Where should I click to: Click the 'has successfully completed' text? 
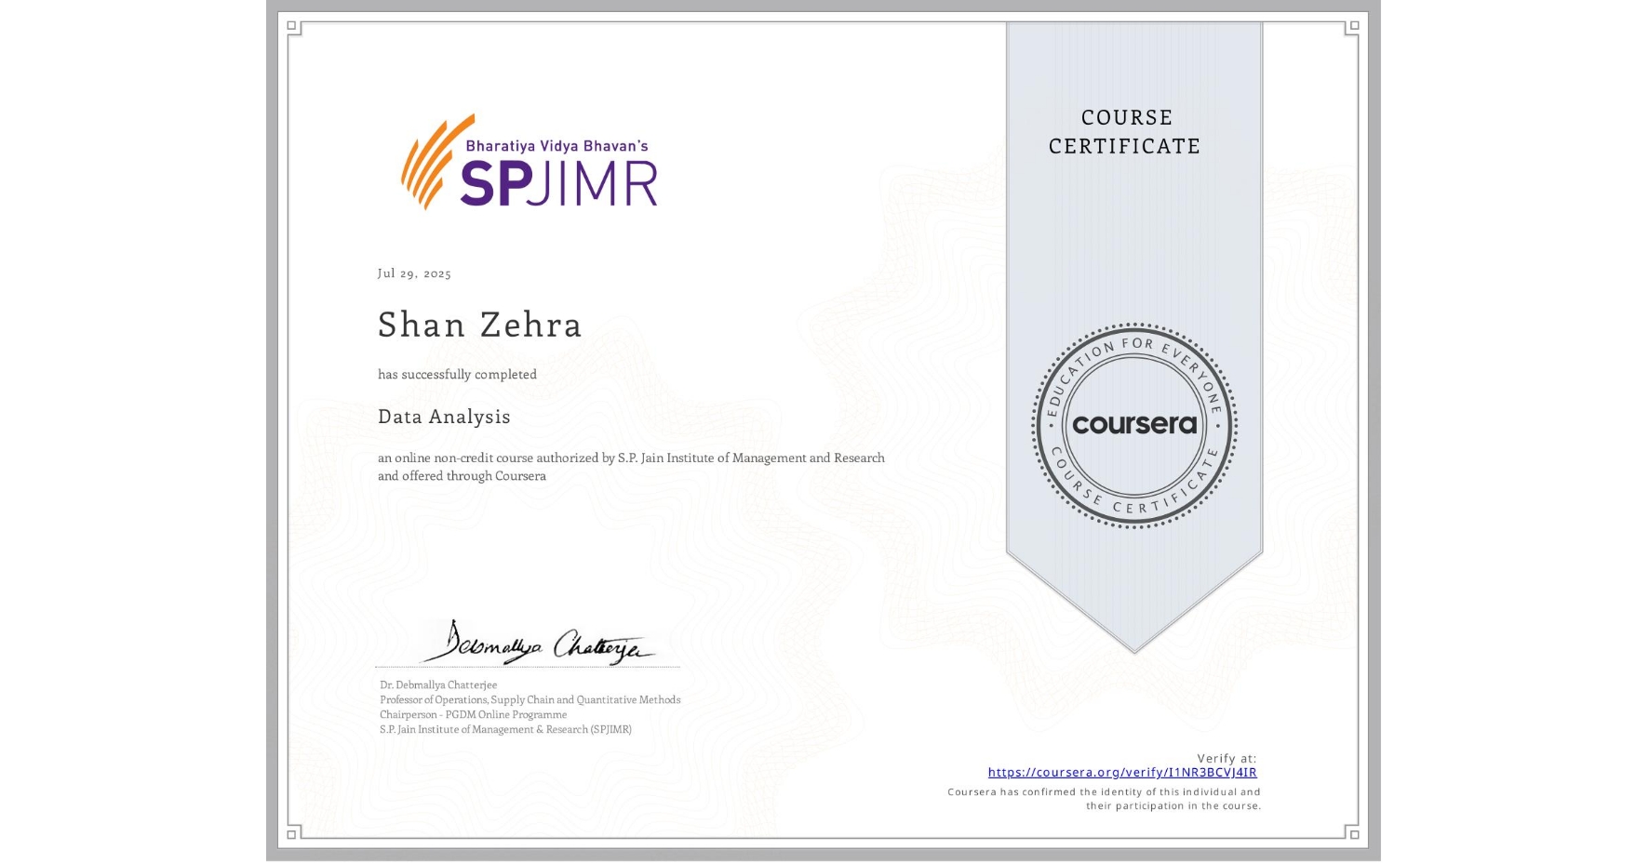click(x=457, y=374)
